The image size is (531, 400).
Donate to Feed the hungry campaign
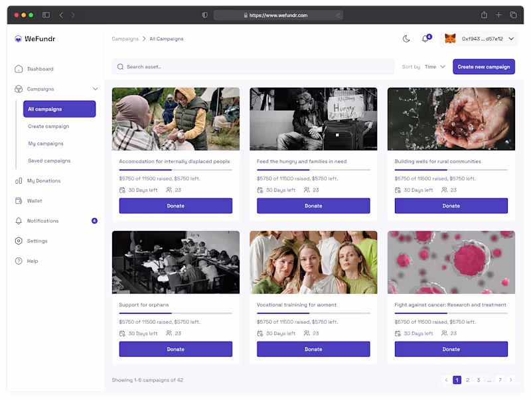click(313, 206)
